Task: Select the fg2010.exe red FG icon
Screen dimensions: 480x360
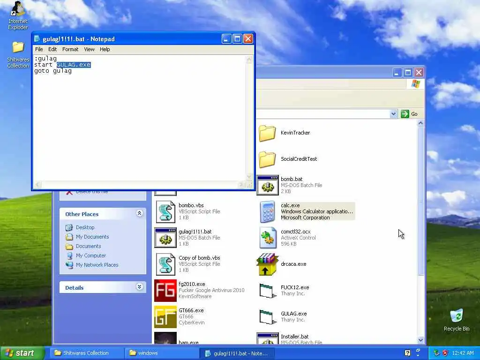Action: tap(165, 290)
